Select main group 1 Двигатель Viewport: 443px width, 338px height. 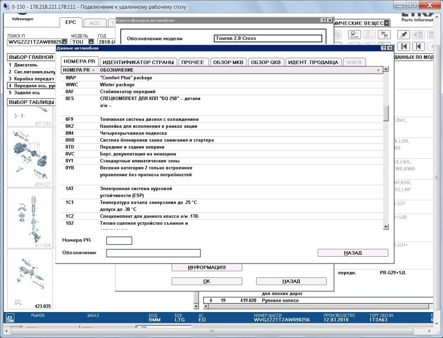31,65
